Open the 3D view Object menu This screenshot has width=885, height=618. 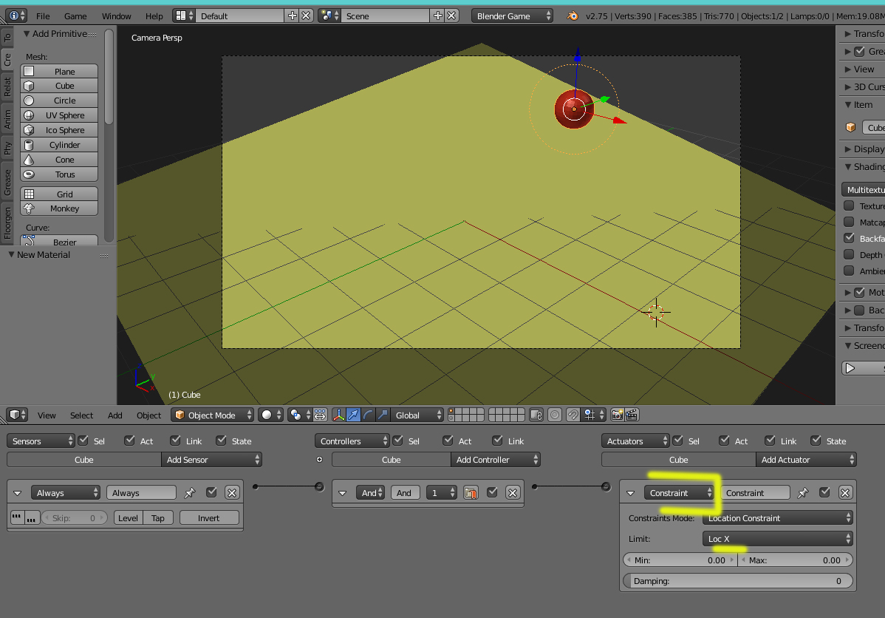(148, 415)
